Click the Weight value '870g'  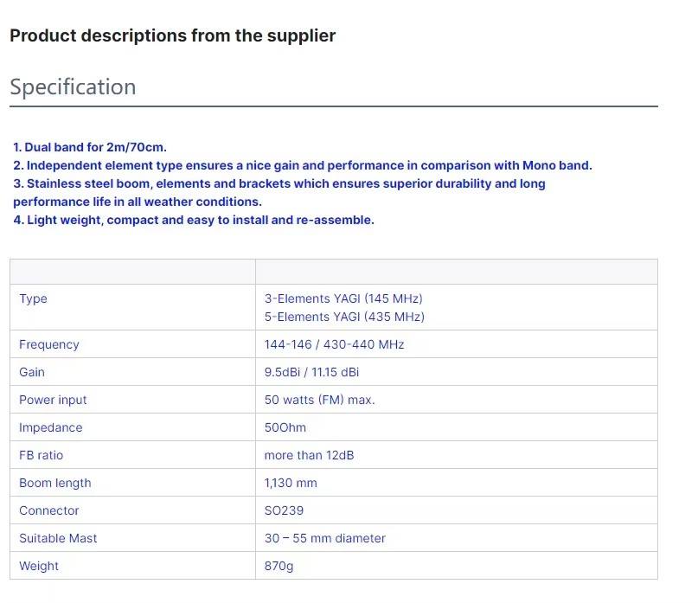tap(279, 566)
